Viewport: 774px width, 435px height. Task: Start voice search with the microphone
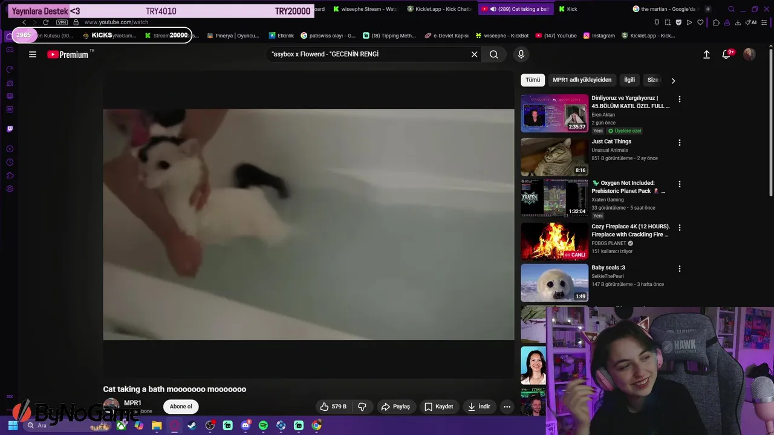tap(521, 54)
